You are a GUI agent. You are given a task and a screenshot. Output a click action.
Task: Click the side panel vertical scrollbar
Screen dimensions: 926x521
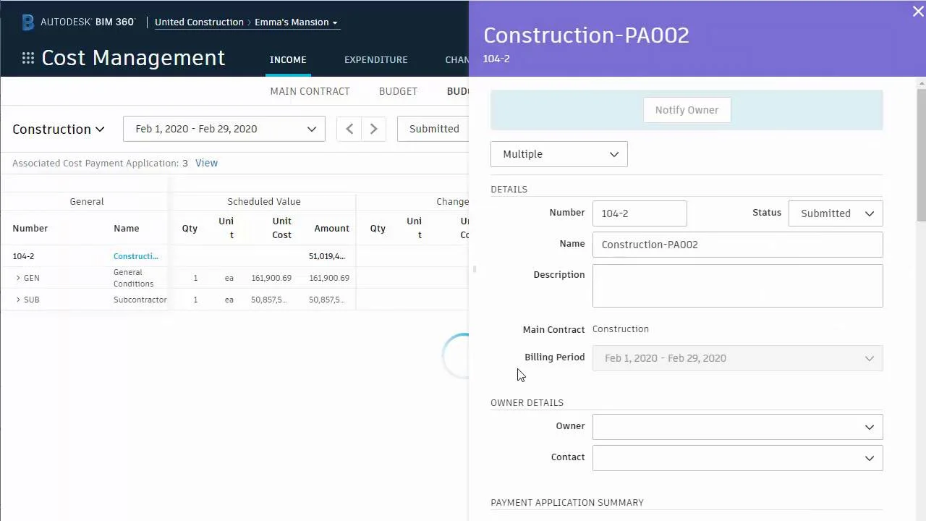pyautogui.click(x=921, y=156)
